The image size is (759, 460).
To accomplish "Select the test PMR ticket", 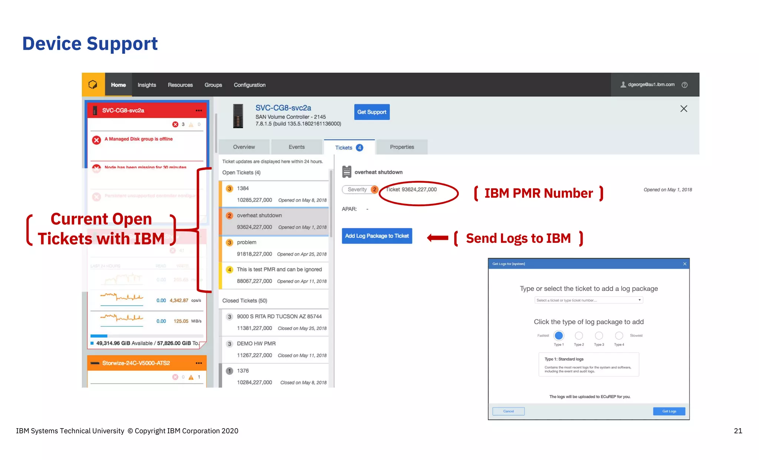I will [274, 275].
